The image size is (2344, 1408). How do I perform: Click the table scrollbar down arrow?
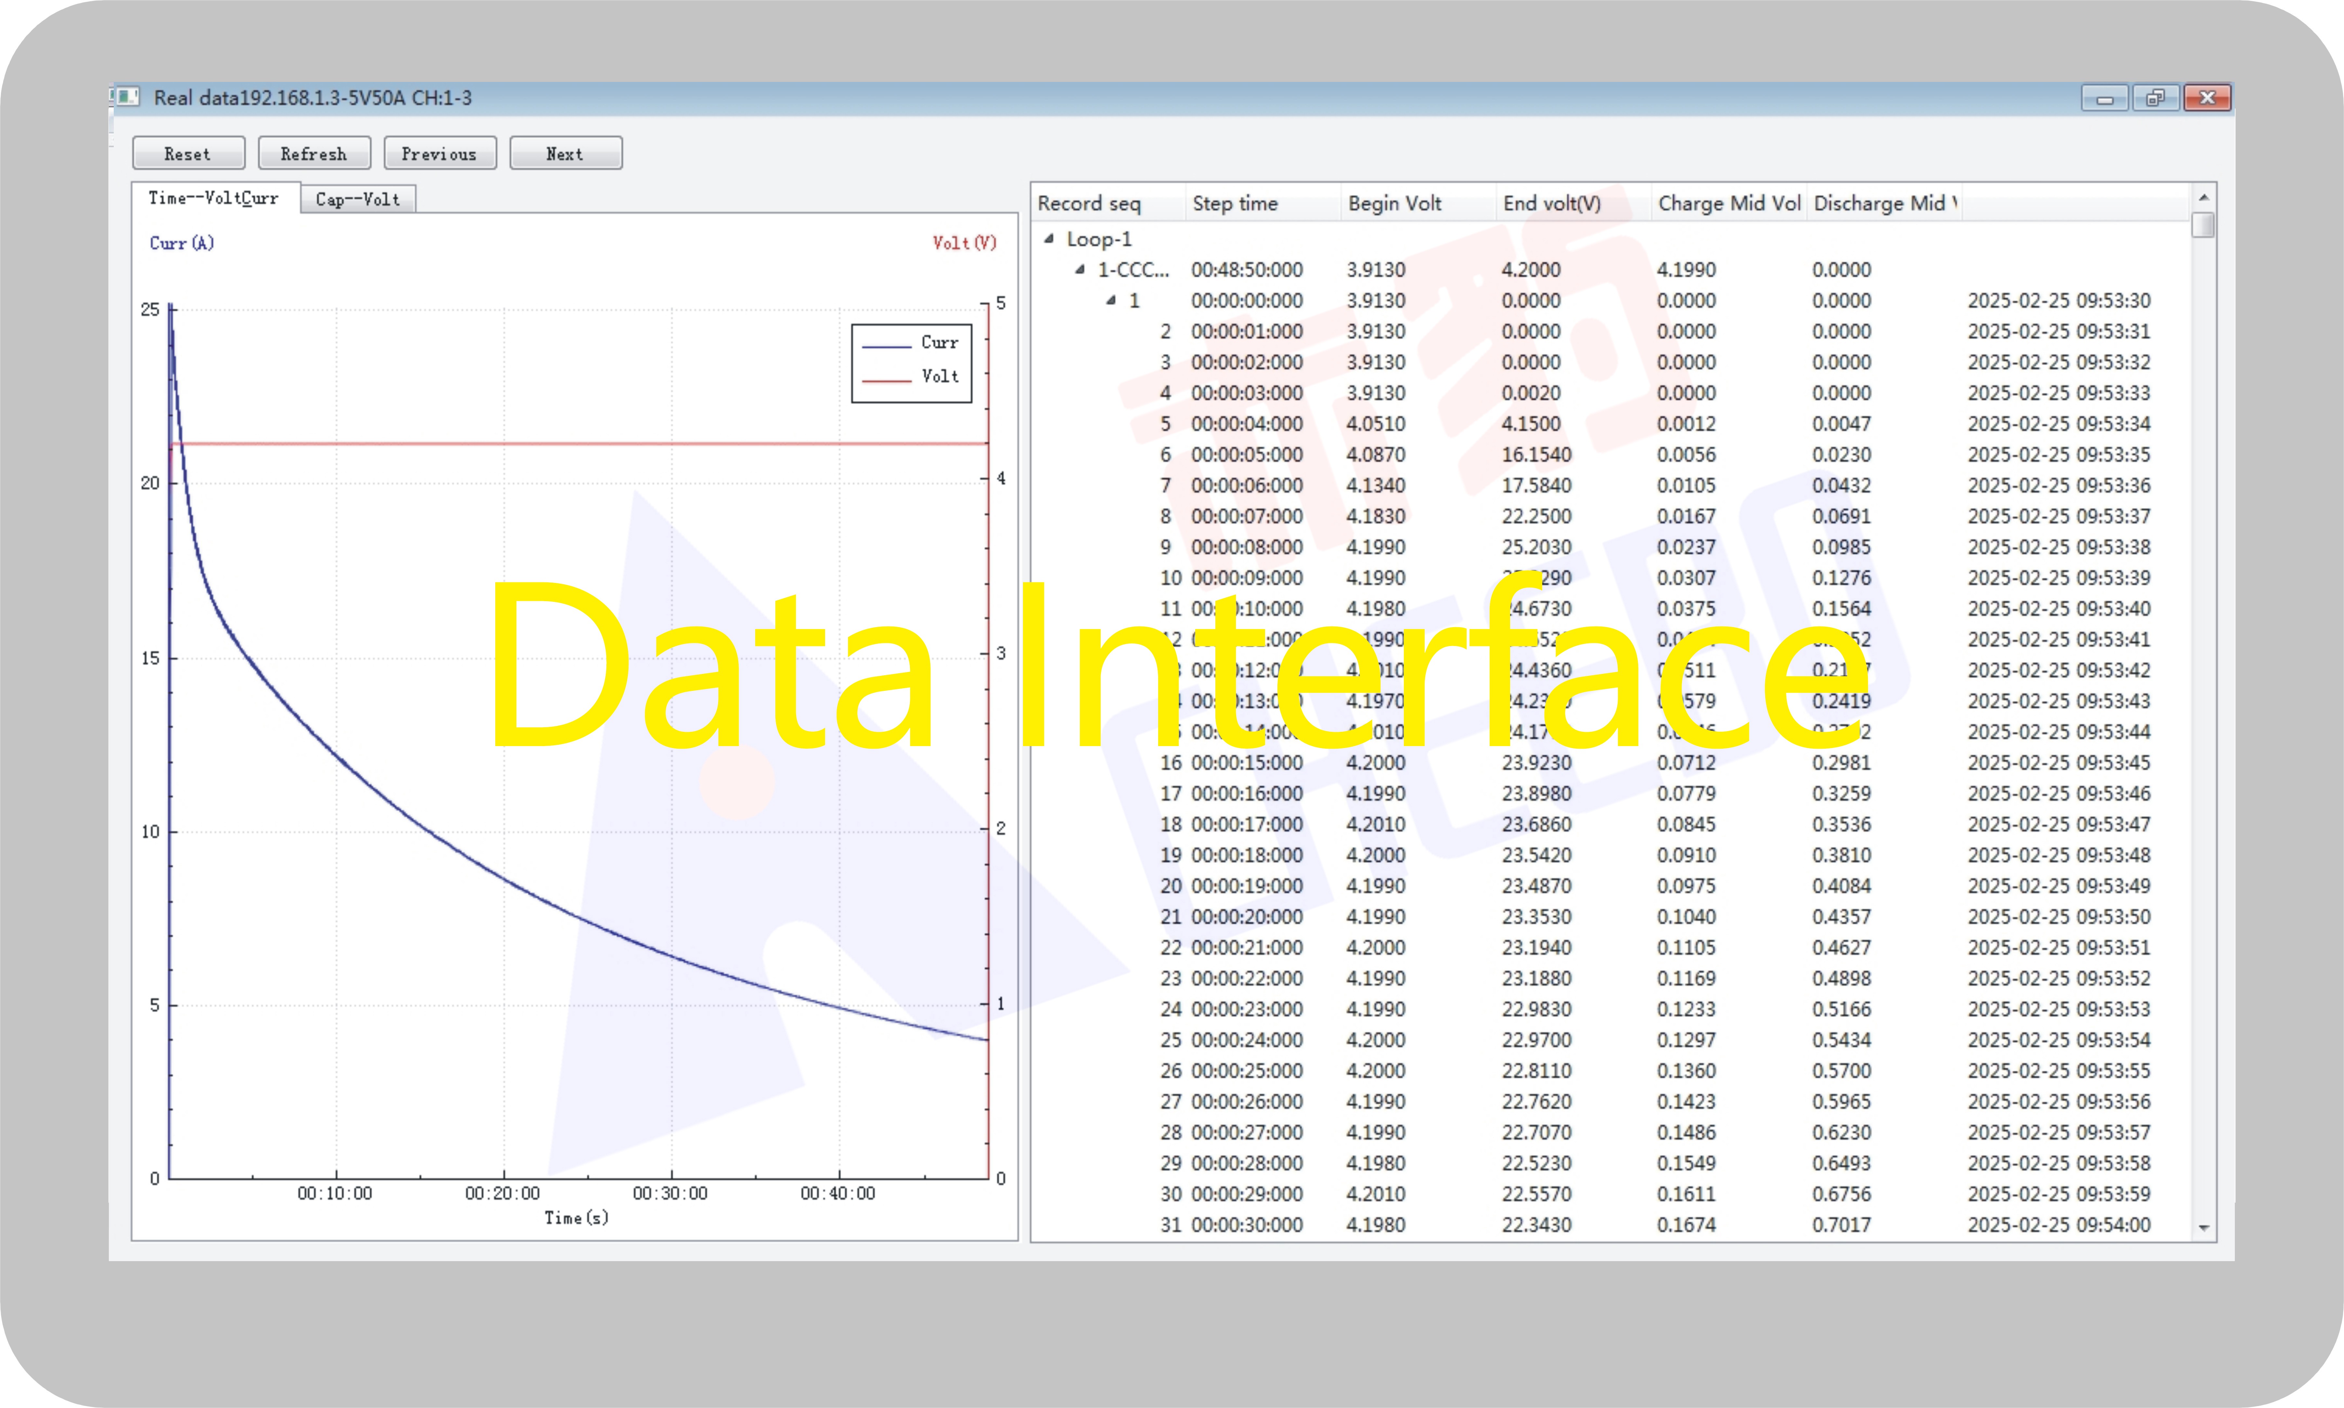tap(2204, 1228)
